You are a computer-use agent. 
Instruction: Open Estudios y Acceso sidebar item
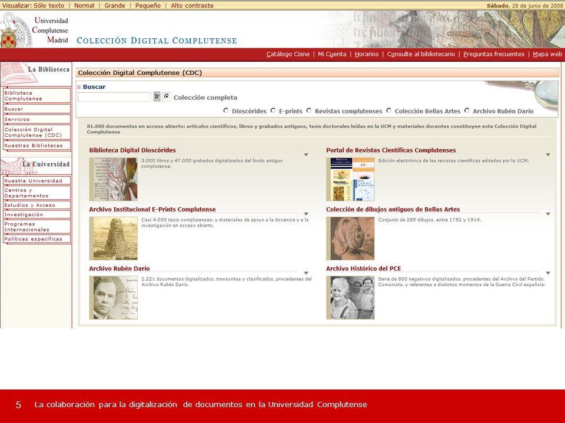(36, 205)
